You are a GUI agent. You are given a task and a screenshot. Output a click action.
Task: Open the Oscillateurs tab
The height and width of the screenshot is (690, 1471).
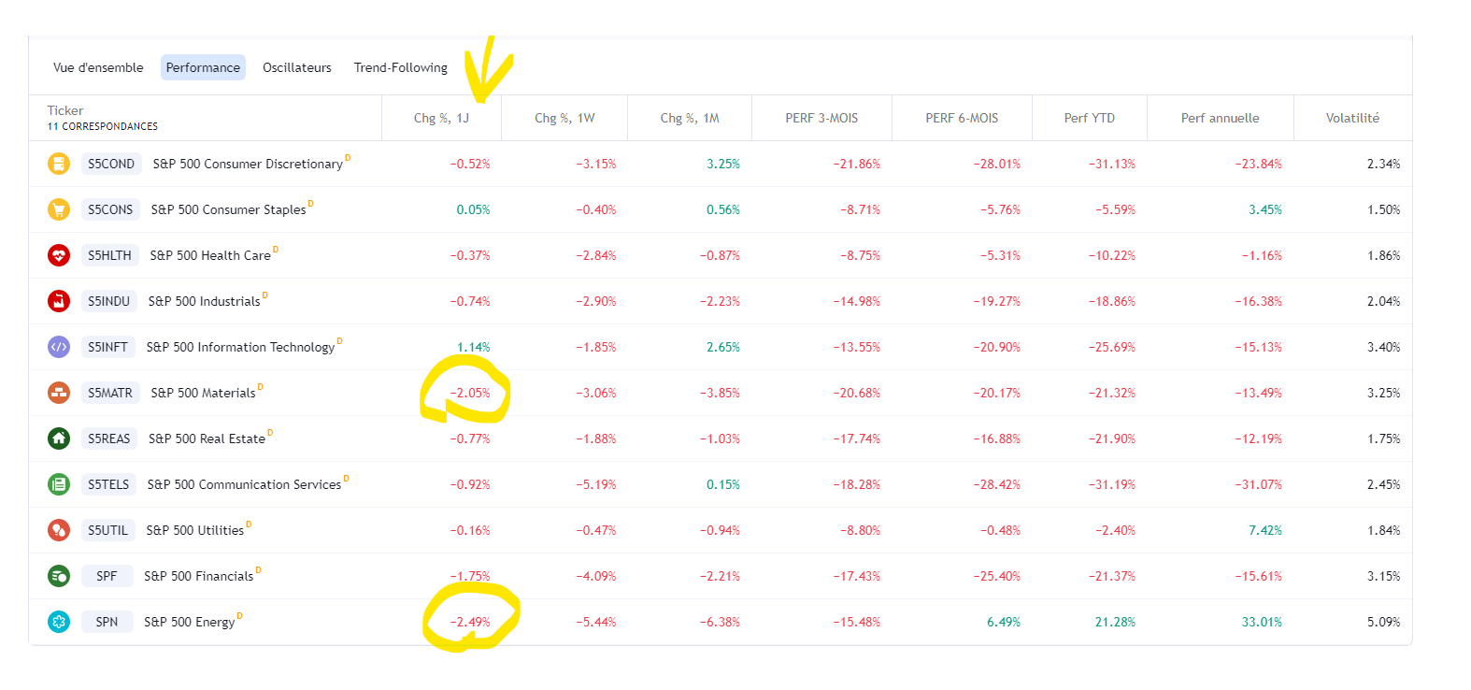click(297, 67)
